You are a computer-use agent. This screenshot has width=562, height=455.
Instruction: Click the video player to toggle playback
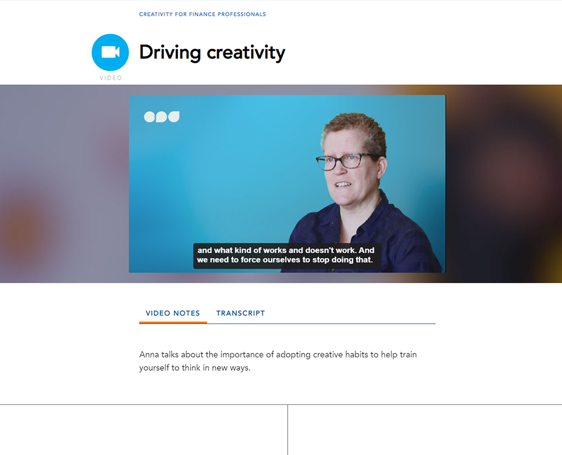coord(287,184)
